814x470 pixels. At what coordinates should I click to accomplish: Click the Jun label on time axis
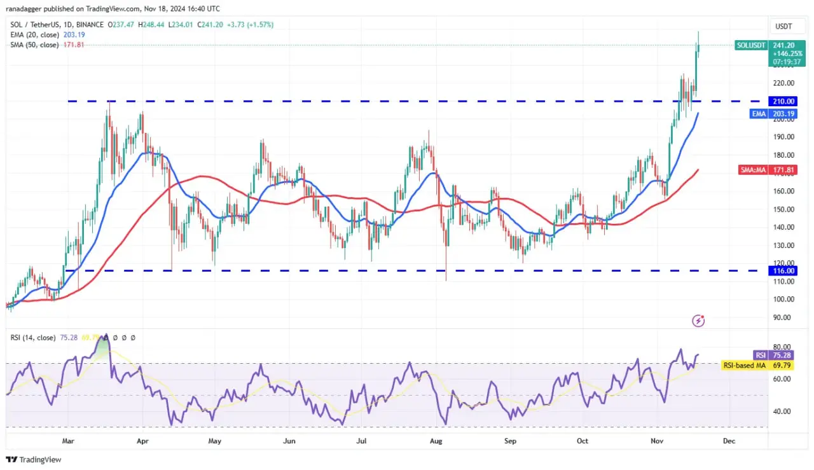click(289, 440)
